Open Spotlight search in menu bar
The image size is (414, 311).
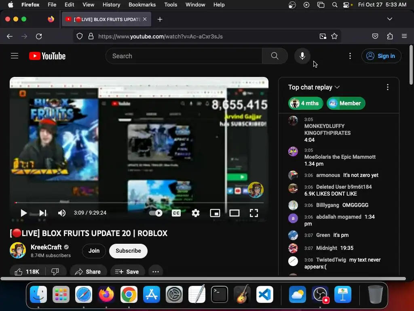334,5
